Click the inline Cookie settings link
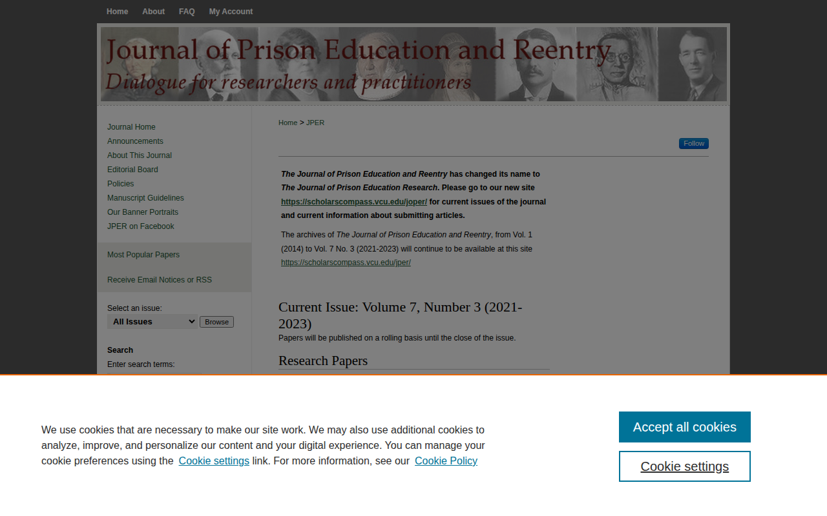The width and height of the screenshot is (827, 516). pyautogui.click(x=214, y=461)
